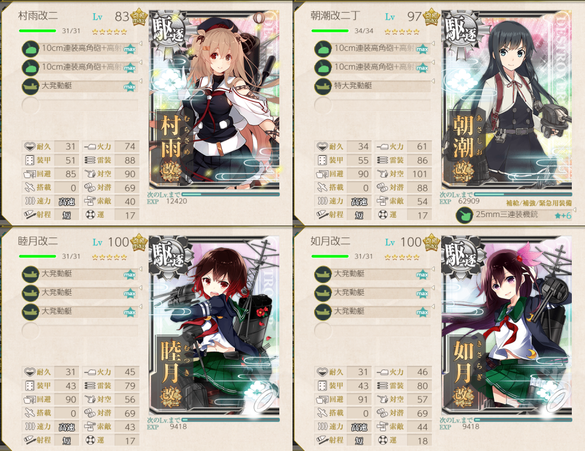Expand the 特大発動艇 slot arrow on 朝潮改二丁

pos(433,80)
